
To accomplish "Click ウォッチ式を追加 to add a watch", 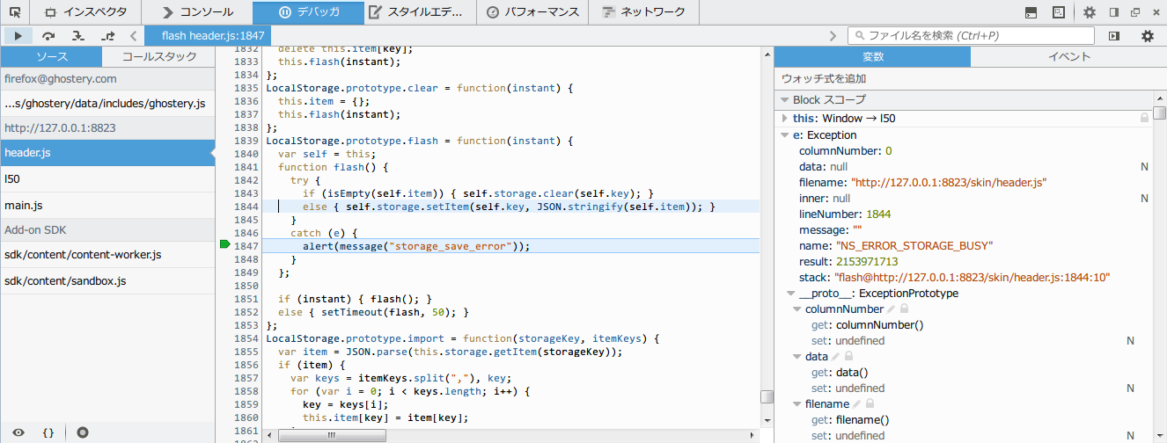I will click(824, 79).
